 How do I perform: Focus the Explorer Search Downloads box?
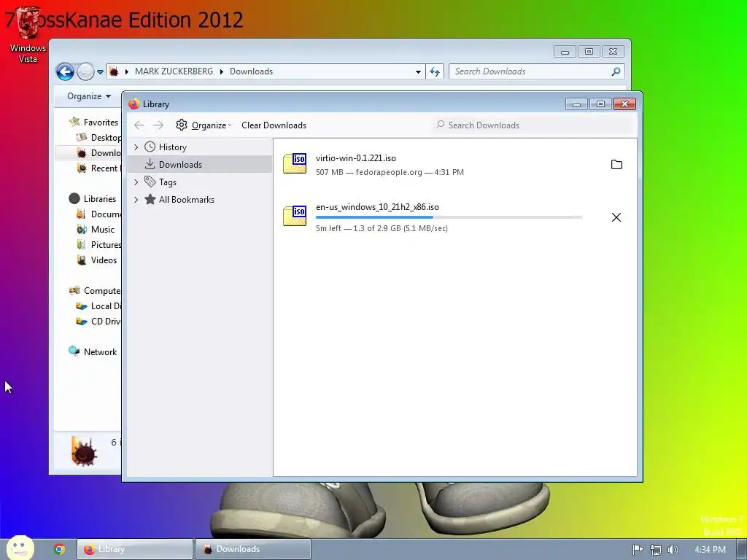coord(536,71)
